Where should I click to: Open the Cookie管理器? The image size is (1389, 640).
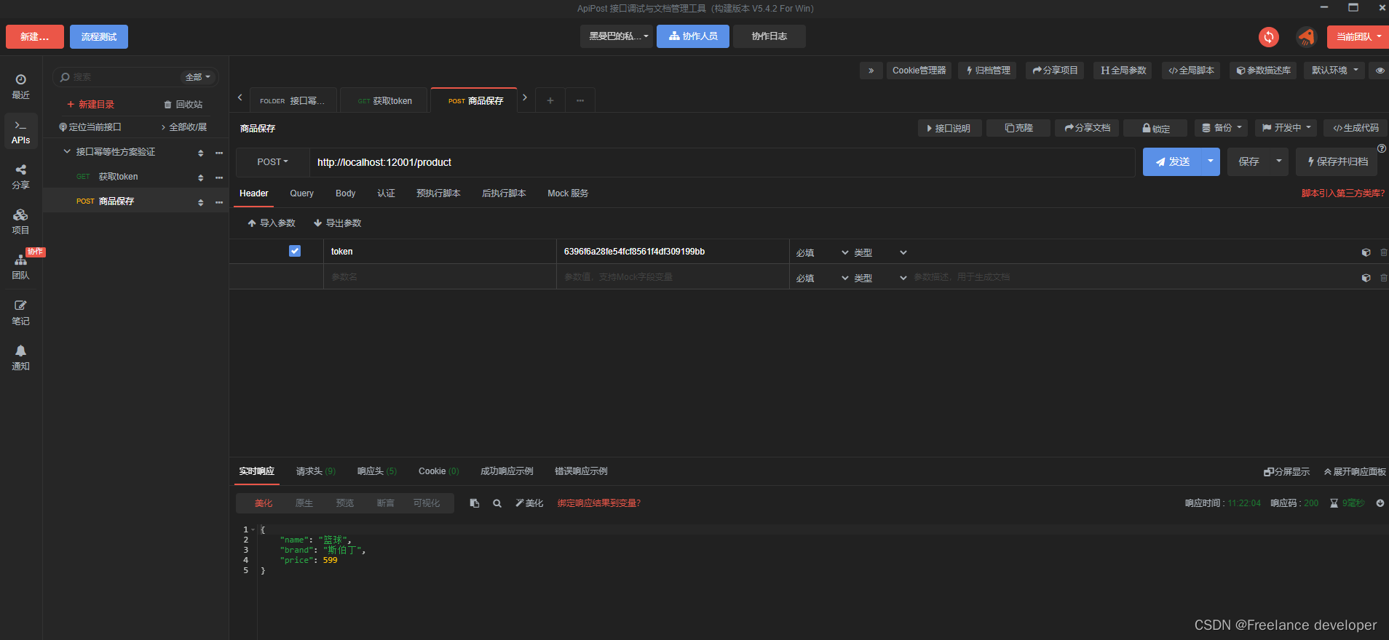pos(919,71)
